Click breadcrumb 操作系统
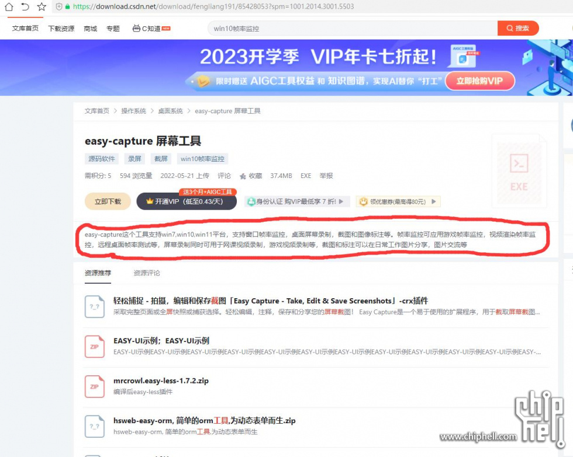This screenshot has width=573, height=457. pyautogui.click(x=133, y=111)
